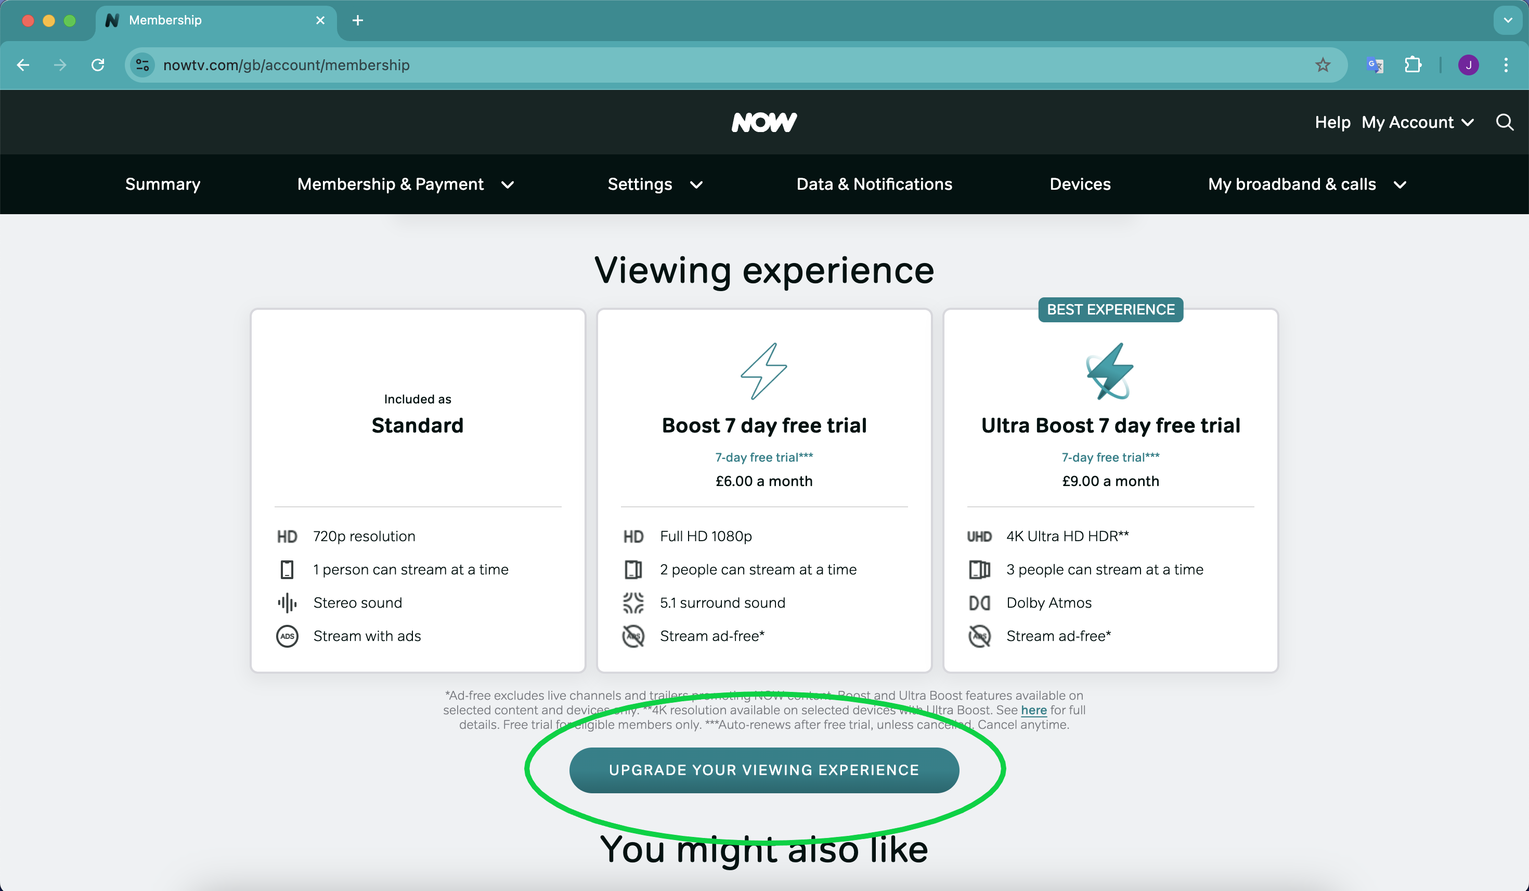Click the 5.1 surround sound icon

633,603
